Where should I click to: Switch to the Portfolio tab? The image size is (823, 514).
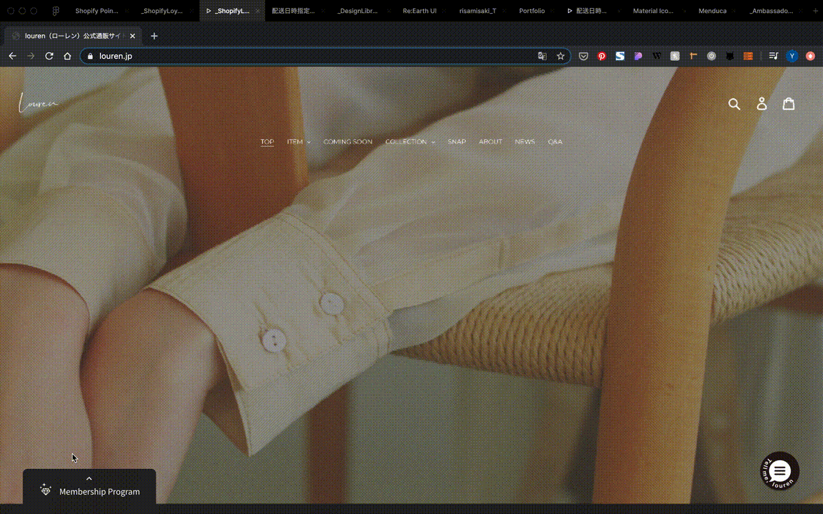(x=532, y=11)
